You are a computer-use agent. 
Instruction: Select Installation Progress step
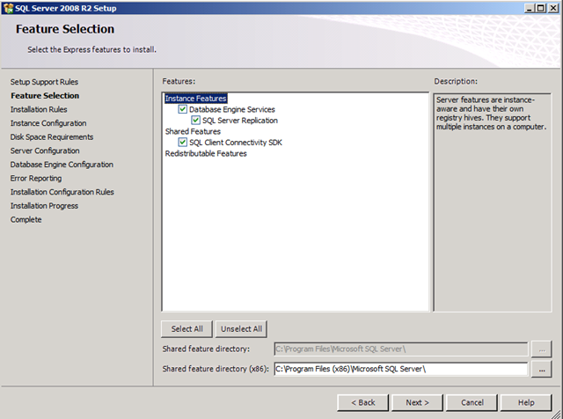click(x=44, y=206)
